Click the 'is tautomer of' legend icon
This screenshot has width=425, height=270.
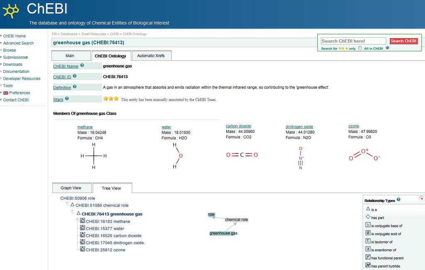click(x=368, y=241)
